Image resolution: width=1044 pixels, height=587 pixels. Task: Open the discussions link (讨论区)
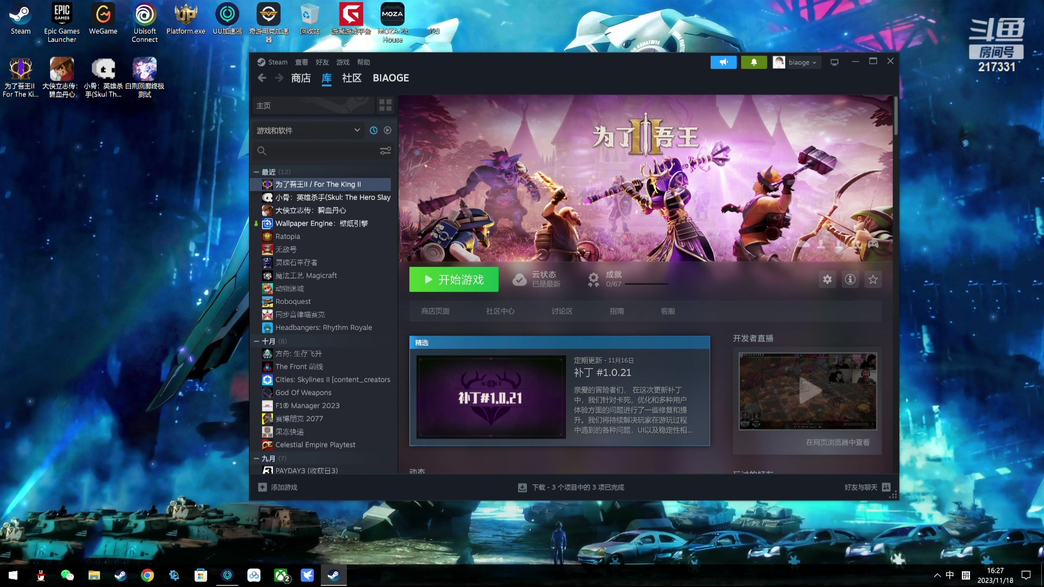(x=562, y=311)
